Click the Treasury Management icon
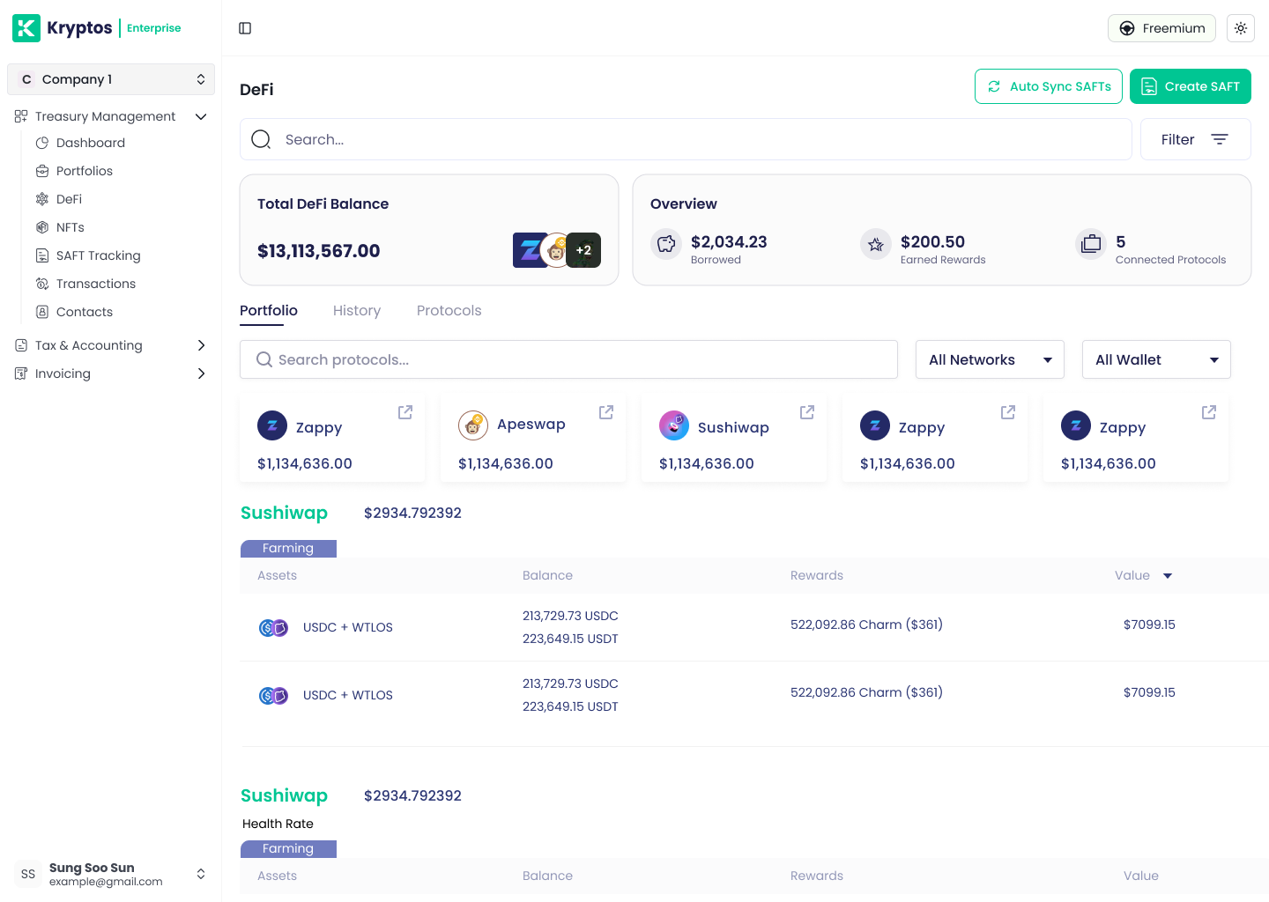The width and height of the screenshot is (1269, 902). 21,116
